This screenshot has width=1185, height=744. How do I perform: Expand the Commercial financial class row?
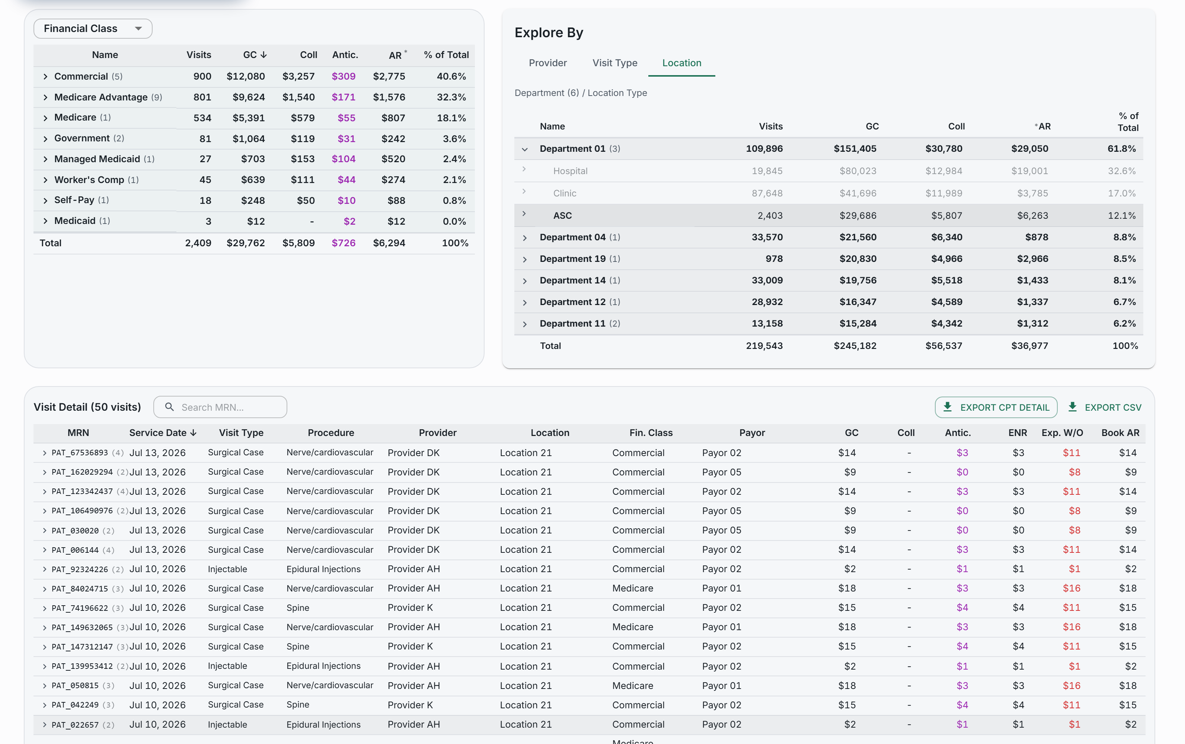(x=45, y=77)
